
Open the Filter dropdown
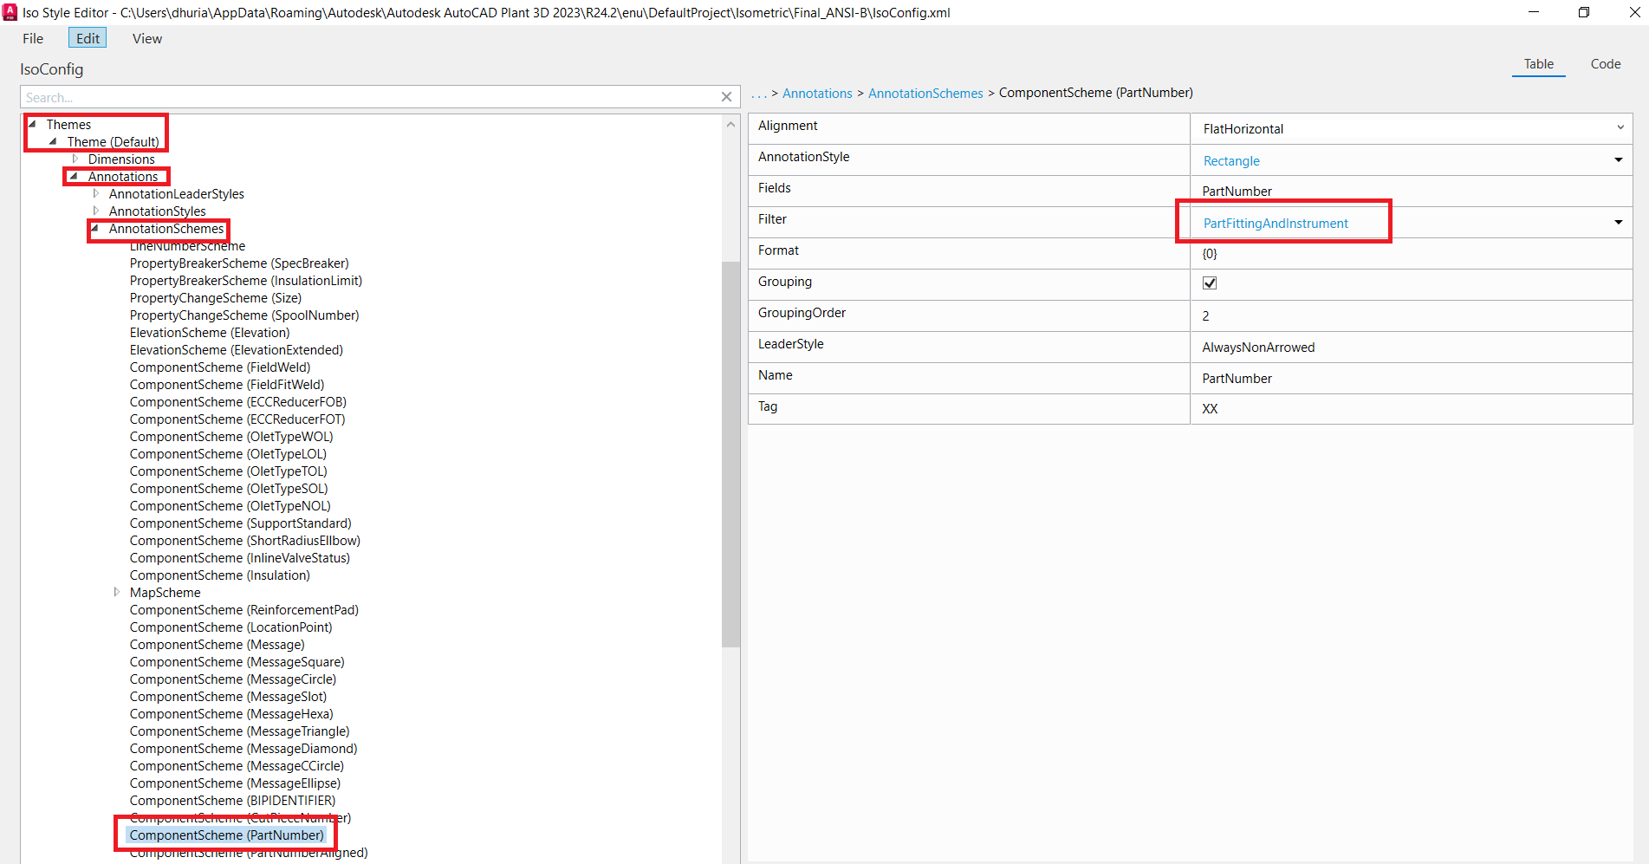[1618, 222]
